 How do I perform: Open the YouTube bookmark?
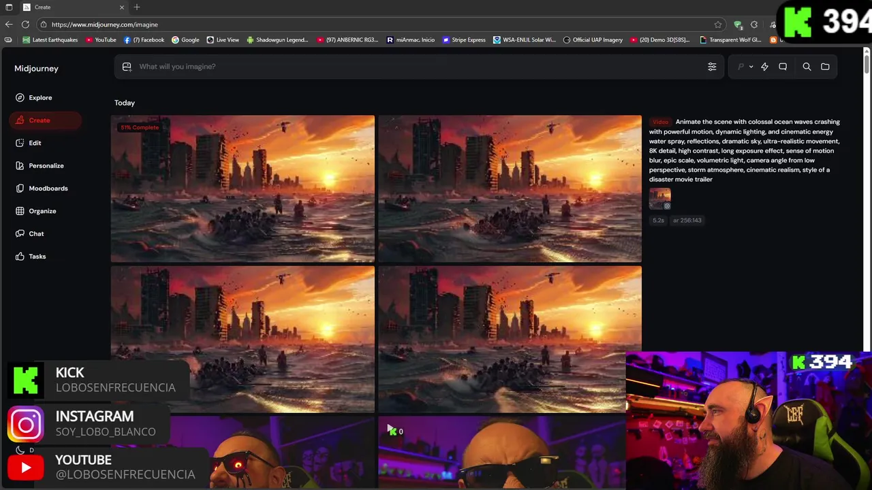coord(101,40)
